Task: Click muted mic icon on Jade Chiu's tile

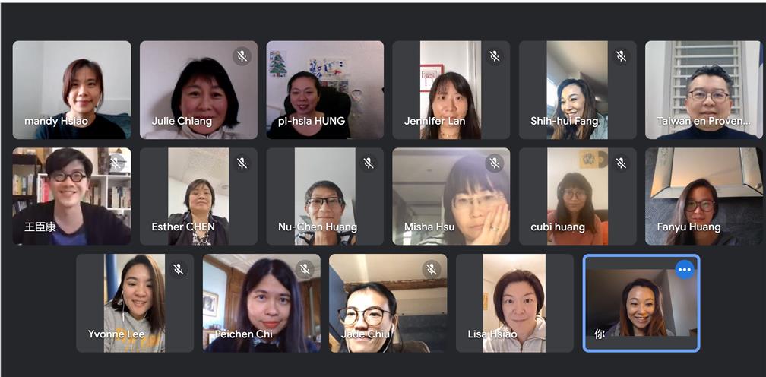Action: tap(432, 268)
